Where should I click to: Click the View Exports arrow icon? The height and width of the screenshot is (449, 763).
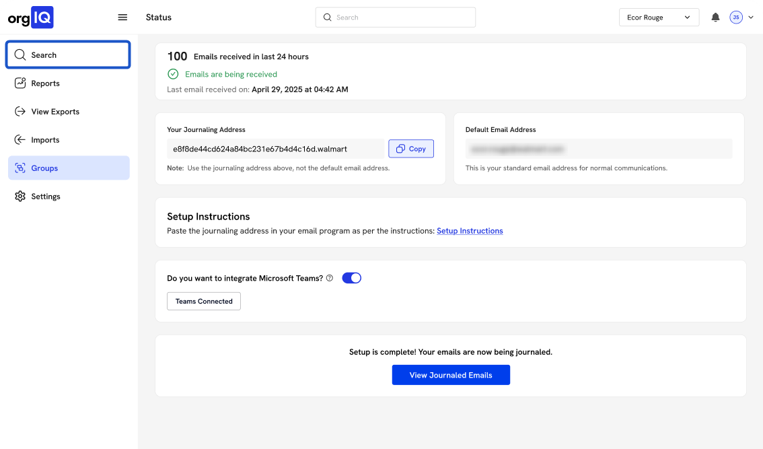(x=20, y=112)
